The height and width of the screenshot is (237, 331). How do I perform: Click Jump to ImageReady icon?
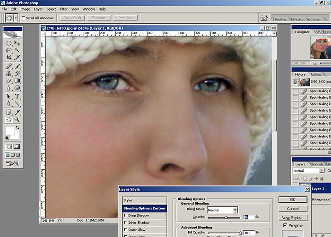(13, 164)
